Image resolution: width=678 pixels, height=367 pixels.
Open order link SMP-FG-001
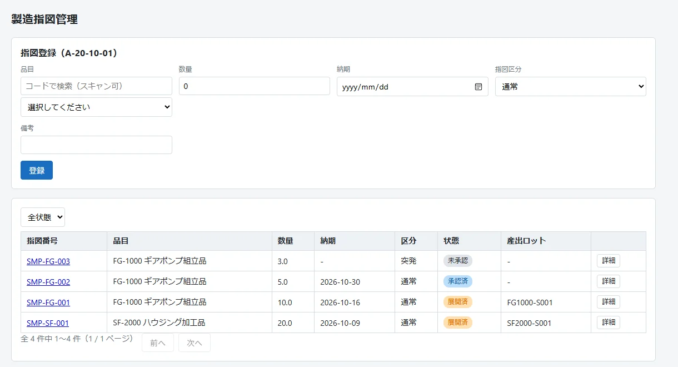pos(48,302)
